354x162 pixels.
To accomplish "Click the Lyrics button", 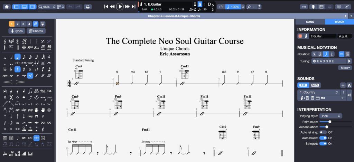I will pyautogui.click(x=17, y=31).
